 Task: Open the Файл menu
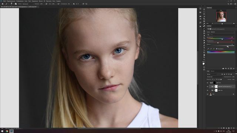click(x=4, y=1)
